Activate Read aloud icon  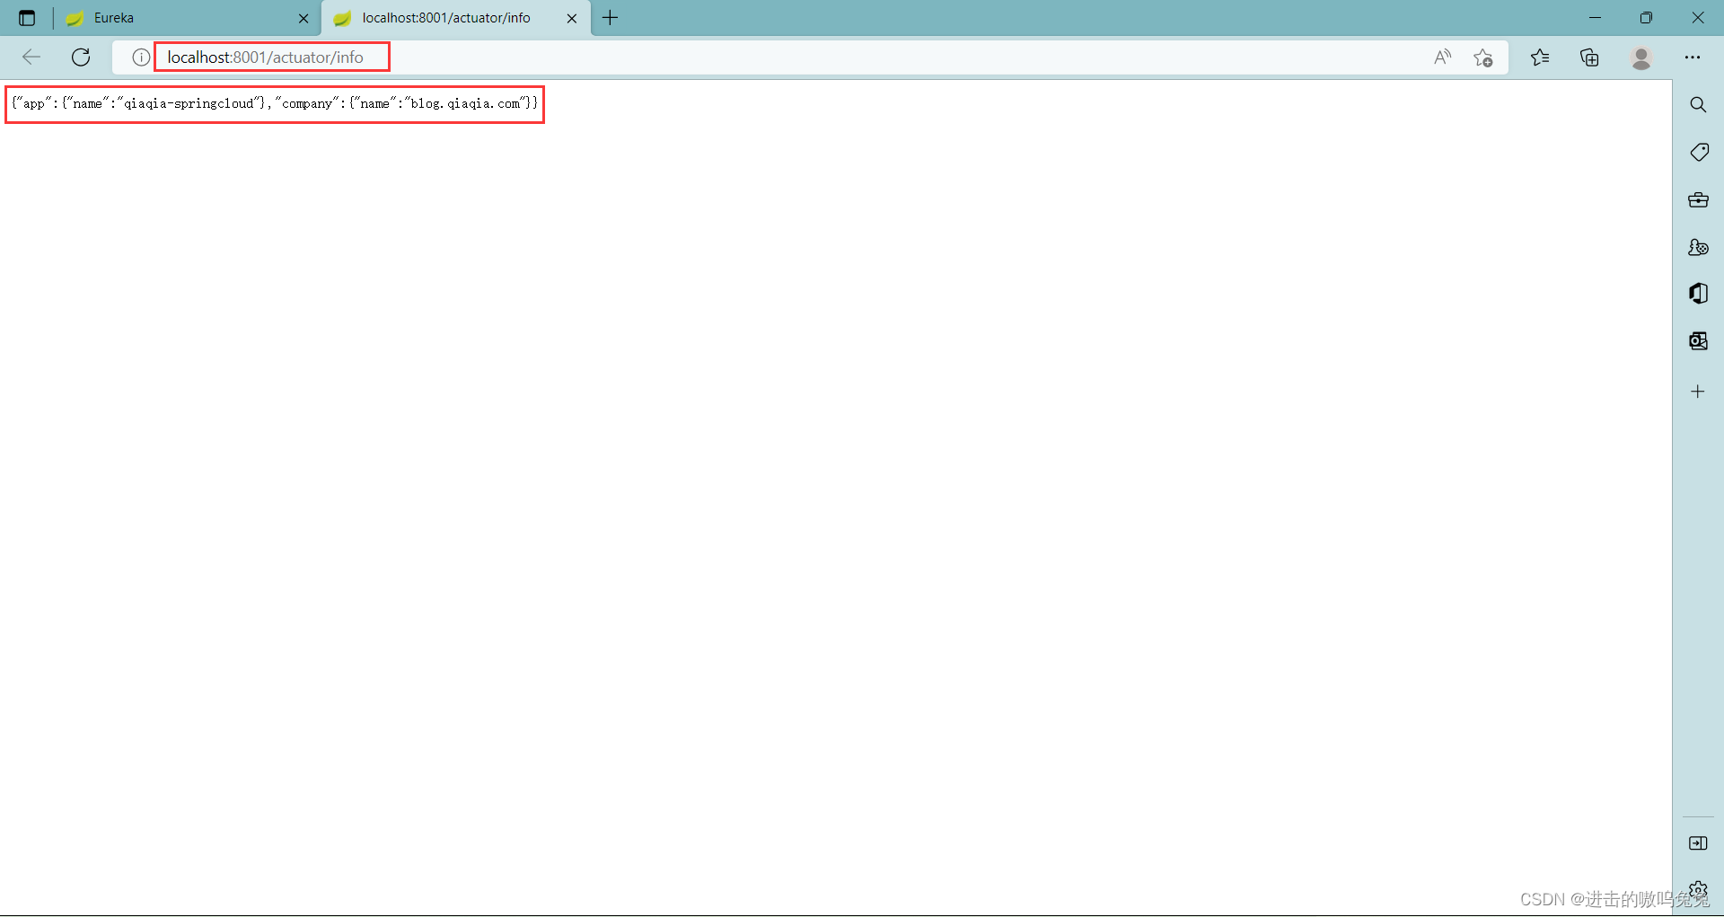coord(1443,57)
